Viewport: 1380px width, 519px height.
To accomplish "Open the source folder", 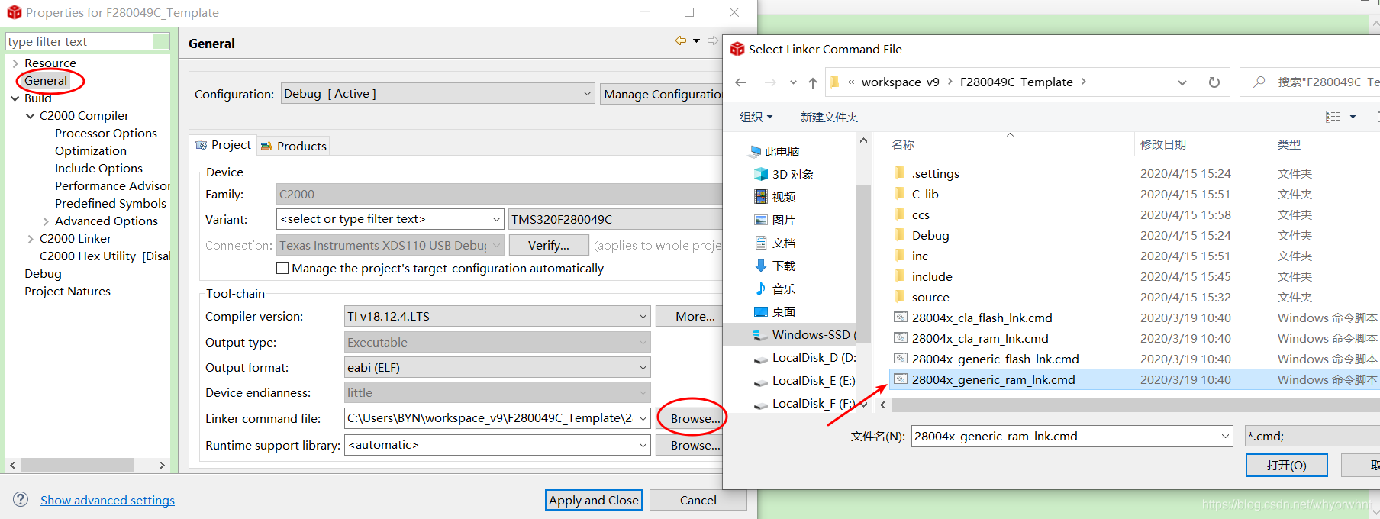I will [930, 297].
